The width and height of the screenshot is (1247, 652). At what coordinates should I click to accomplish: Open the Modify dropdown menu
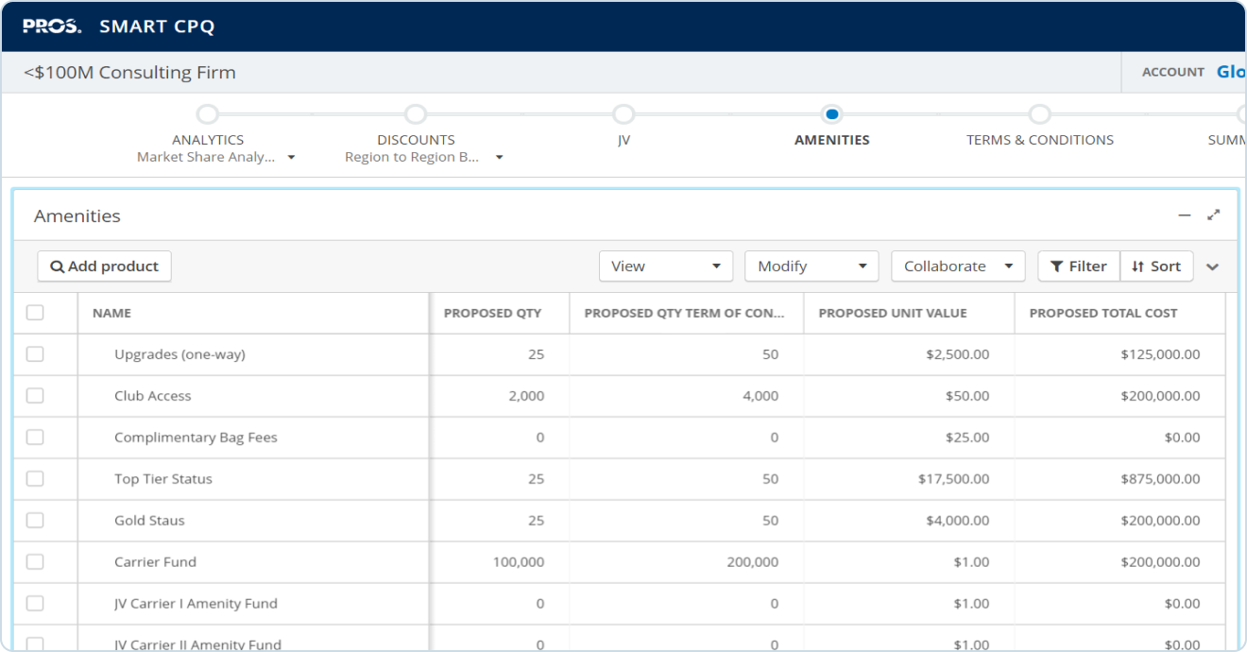[811, 266]
